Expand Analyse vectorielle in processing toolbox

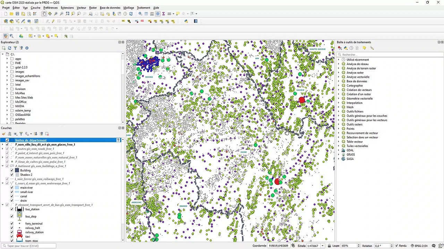coord(339,77)
